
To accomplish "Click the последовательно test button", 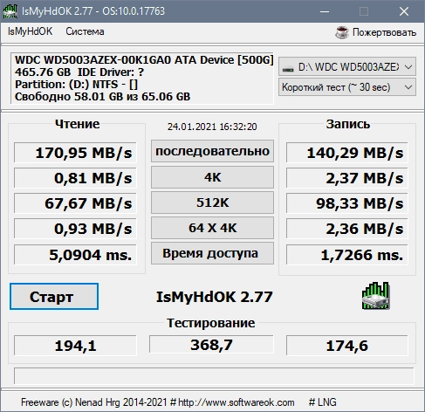I will (x=212, y=151).
